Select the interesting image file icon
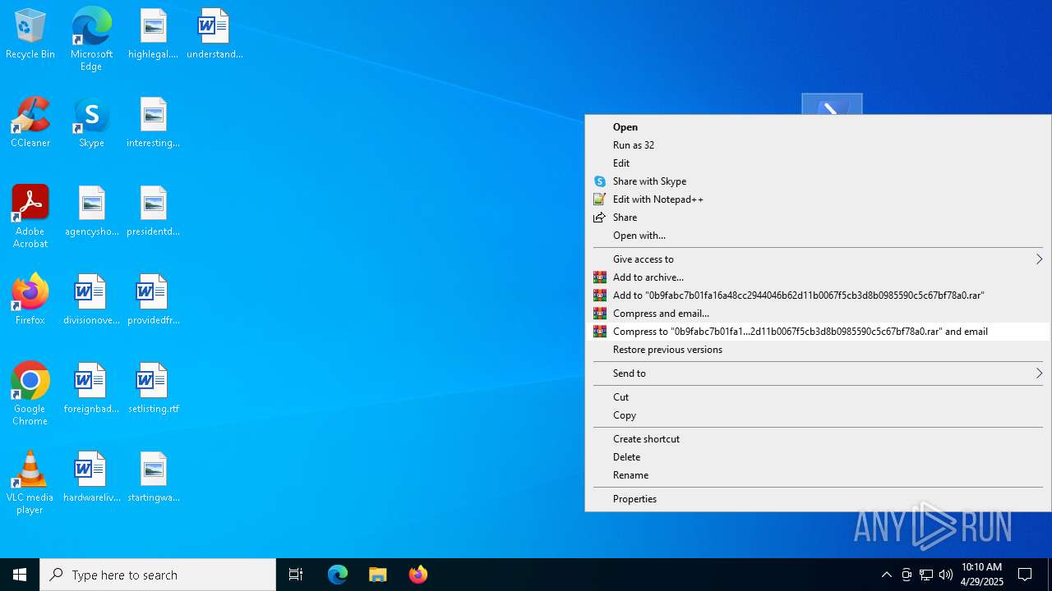Image resolution: width=1052 pixels, height=591 pixels. click(153, 123)
